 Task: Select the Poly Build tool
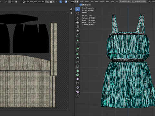point(77,71)
